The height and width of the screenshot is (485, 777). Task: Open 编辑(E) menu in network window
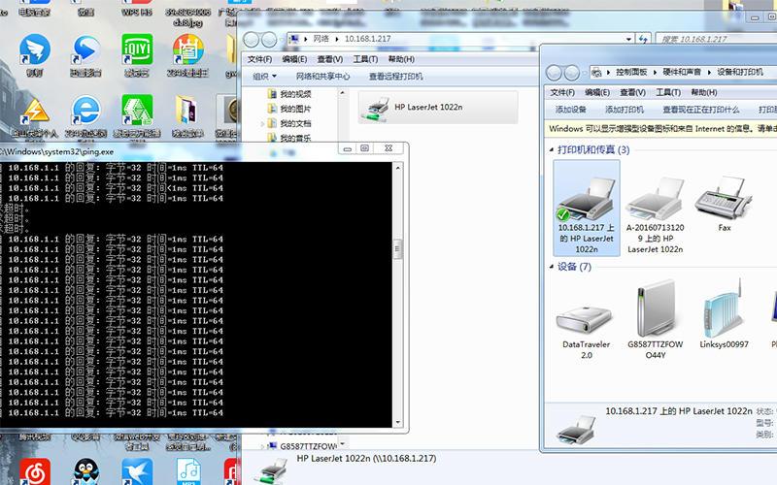(x=294, y=59)
